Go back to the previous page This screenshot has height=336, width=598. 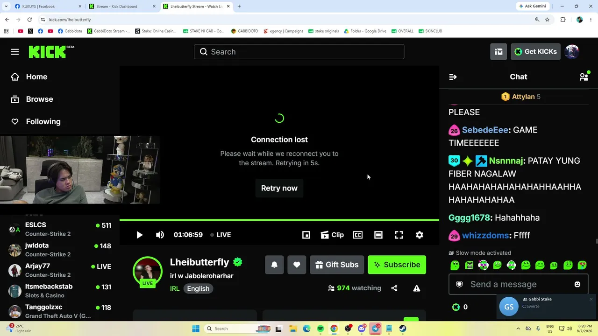point(7,20)
